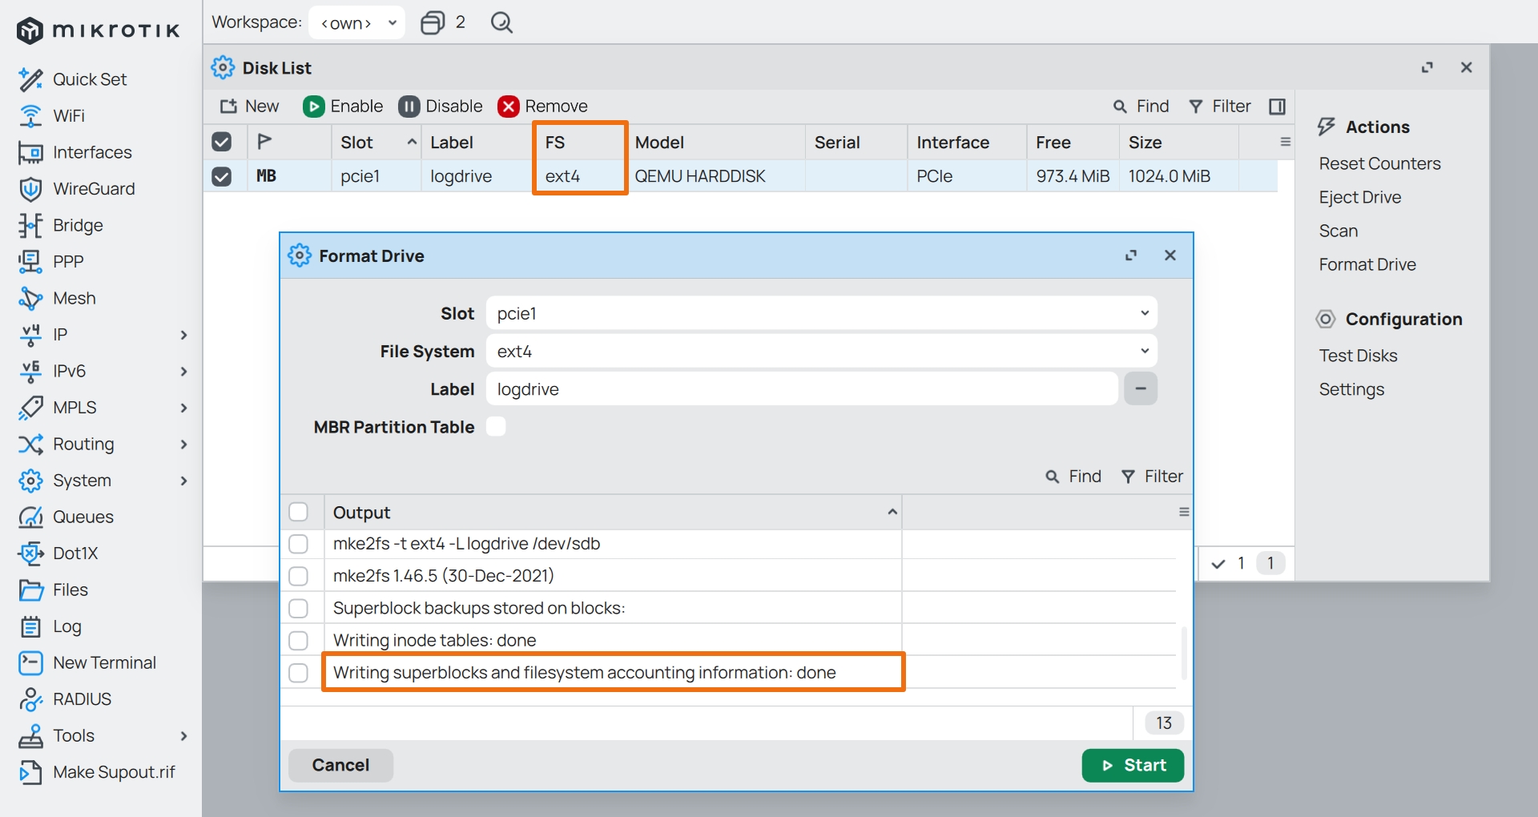Viewport: 1538px width, 817px height.
Task: Expand the IPv6 submenu
Action: [x=183, y=371]
